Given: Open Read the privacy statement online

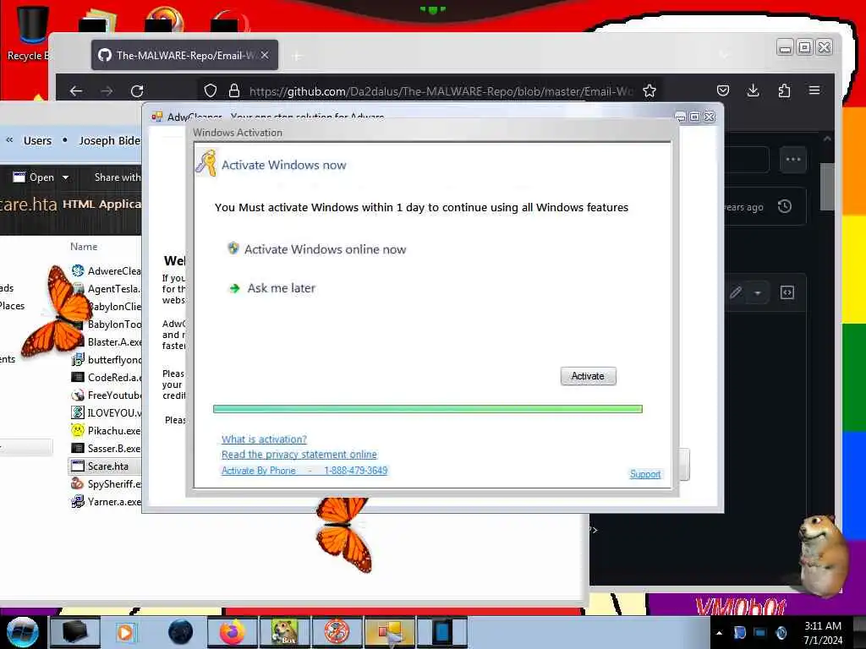Looking at the screenshot, I should (299, 454).
